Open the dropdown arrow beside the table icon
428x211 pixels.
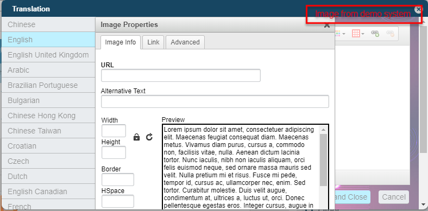(x=363, y=34)
